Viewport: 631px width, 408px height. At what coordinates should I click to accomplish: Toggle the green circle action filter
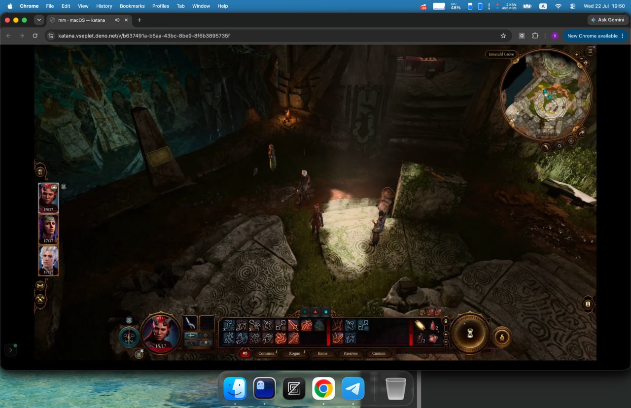click(305, 312)
